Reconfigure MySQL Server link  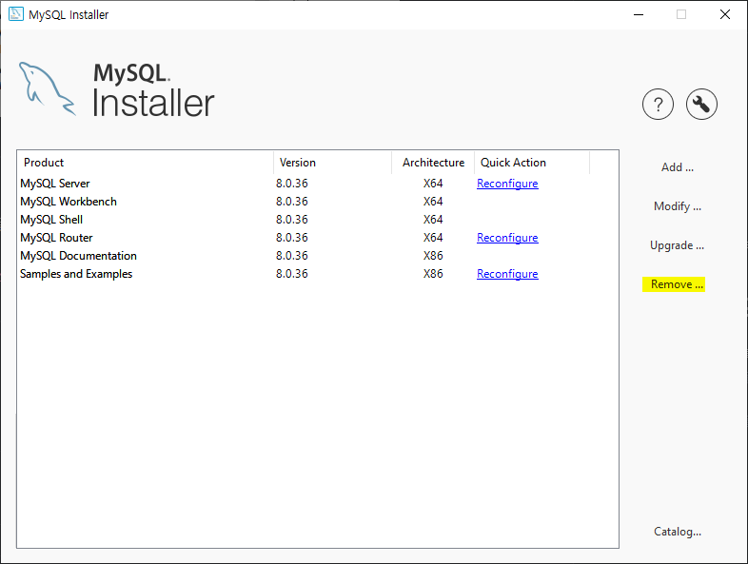coord(507,184)
